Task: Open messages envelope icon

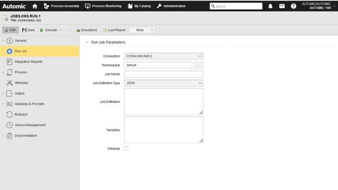Action: (281, 6)
